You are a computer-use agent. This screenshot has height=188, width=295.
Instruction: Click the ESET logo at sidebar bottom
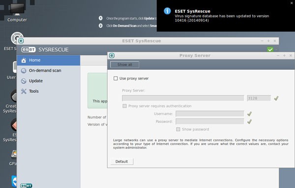coord(26,186)
